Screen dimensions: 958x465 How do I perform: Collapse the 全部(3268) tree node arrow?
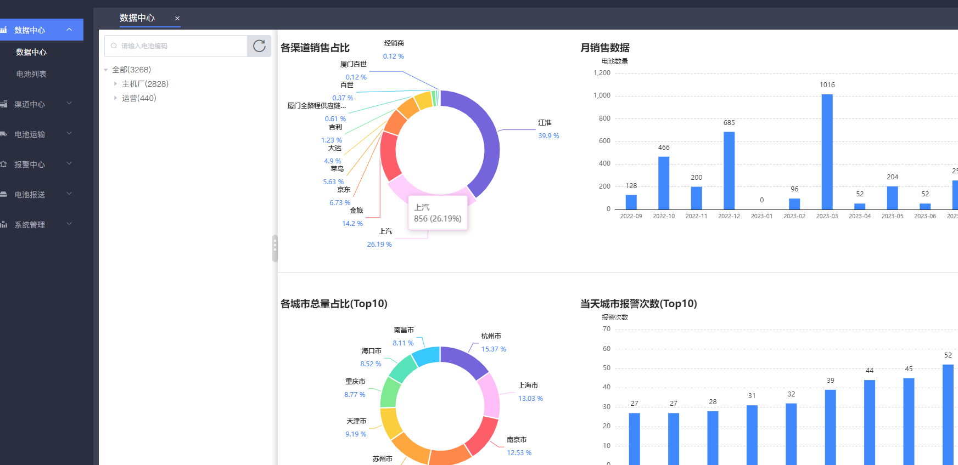[106, 70]
